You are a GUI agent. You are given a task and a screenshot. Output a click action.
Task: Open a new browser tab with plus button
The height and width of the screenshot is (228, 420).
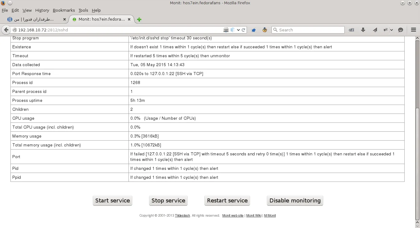tap(139, 19)
